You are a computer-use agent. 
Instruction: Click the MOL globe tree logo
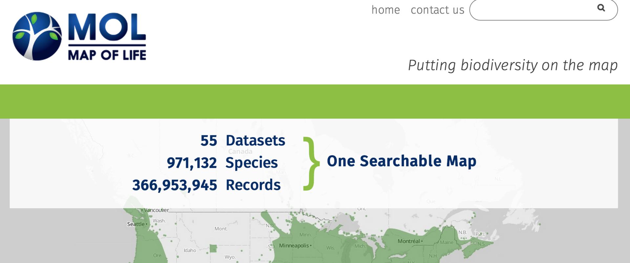37,36
